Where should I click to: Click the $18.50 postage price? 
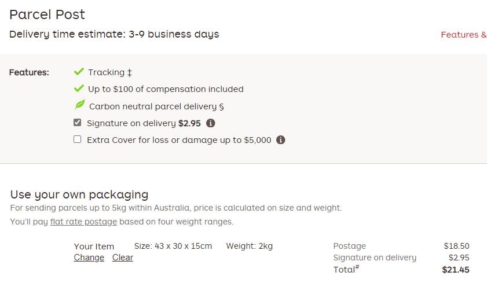(x=456, y=246)
